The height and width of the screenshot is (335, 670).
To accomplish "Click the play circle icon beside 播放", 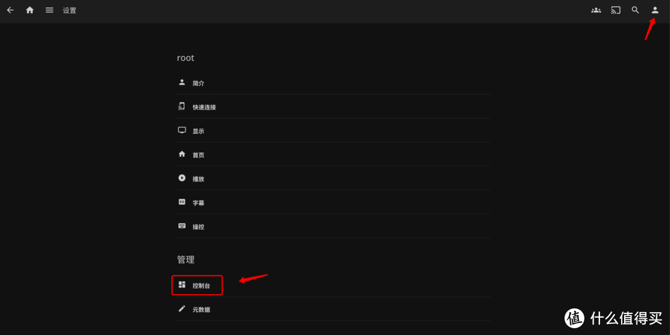I will 182,178.
